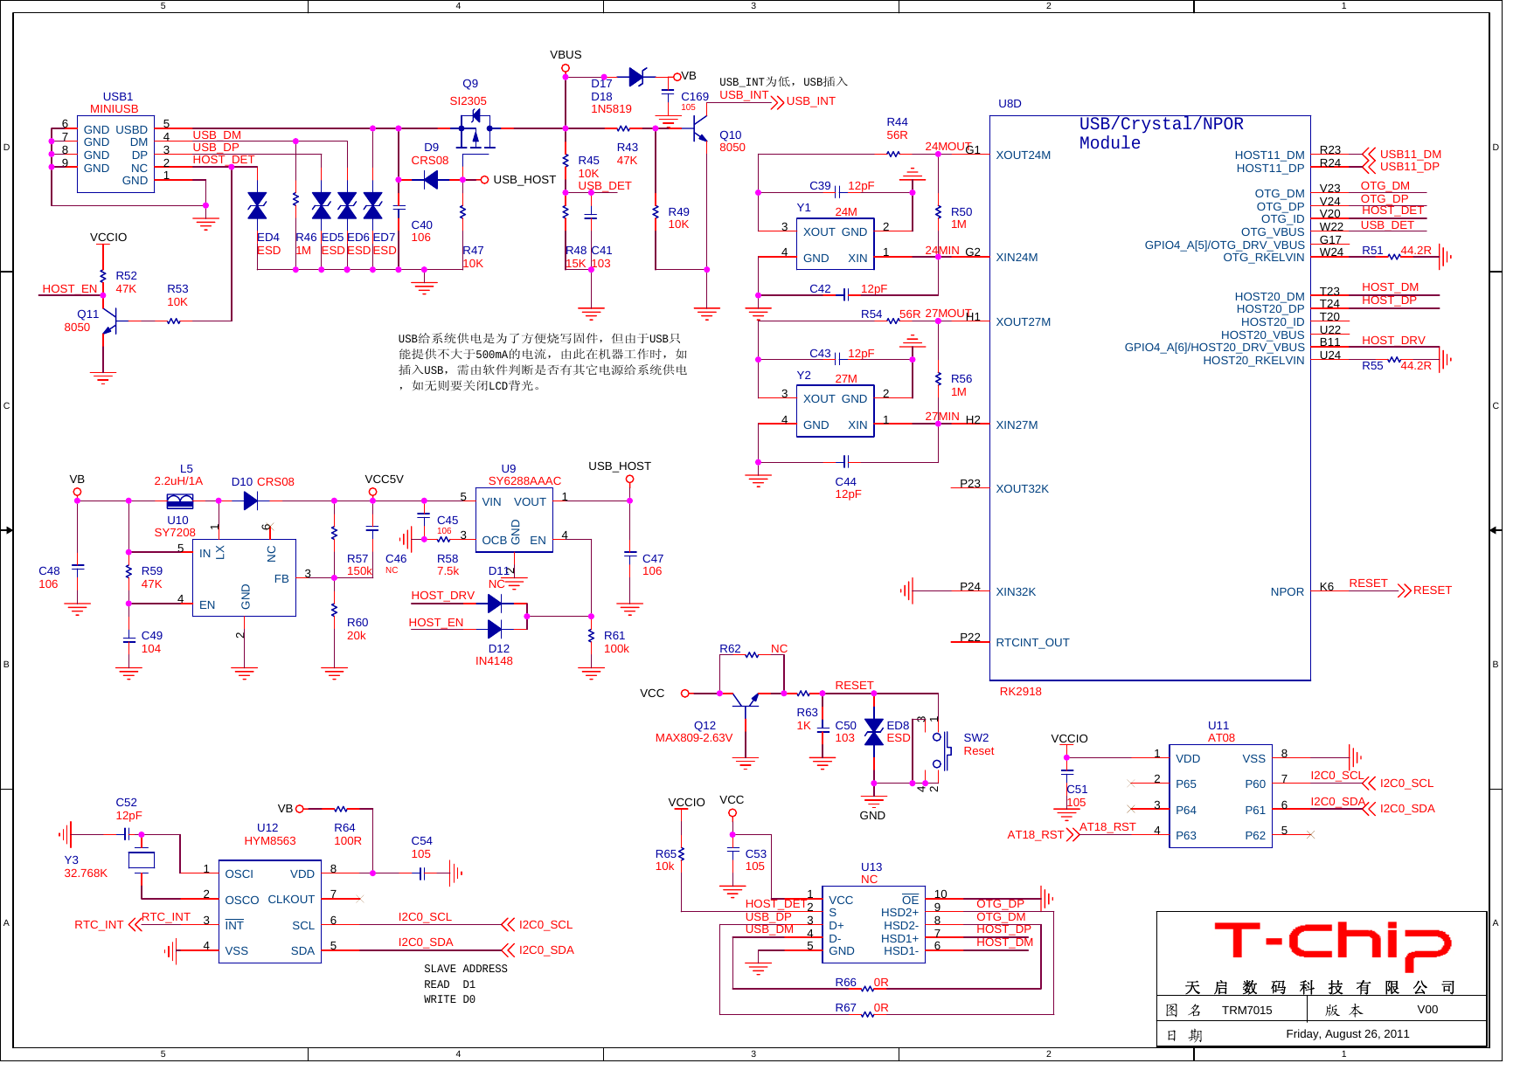1534x1084 pixels.
Task: Click the USB1 MINIUSB connector block
Action: (x=116, y=154)
